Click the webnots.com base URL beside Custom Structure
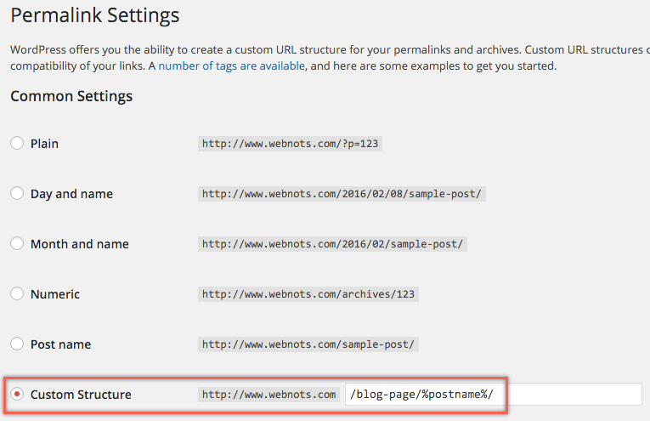 pos(268,395)
